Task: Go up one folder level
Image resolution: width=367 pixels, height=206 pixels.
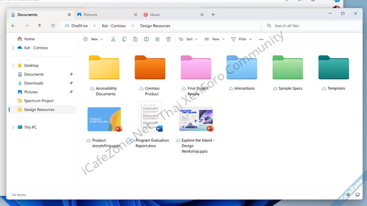Action: (40, 26)
